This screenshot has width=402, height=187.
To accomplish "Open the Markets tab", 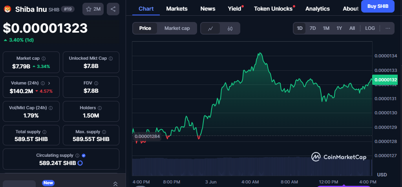I will tap(177, 9).
